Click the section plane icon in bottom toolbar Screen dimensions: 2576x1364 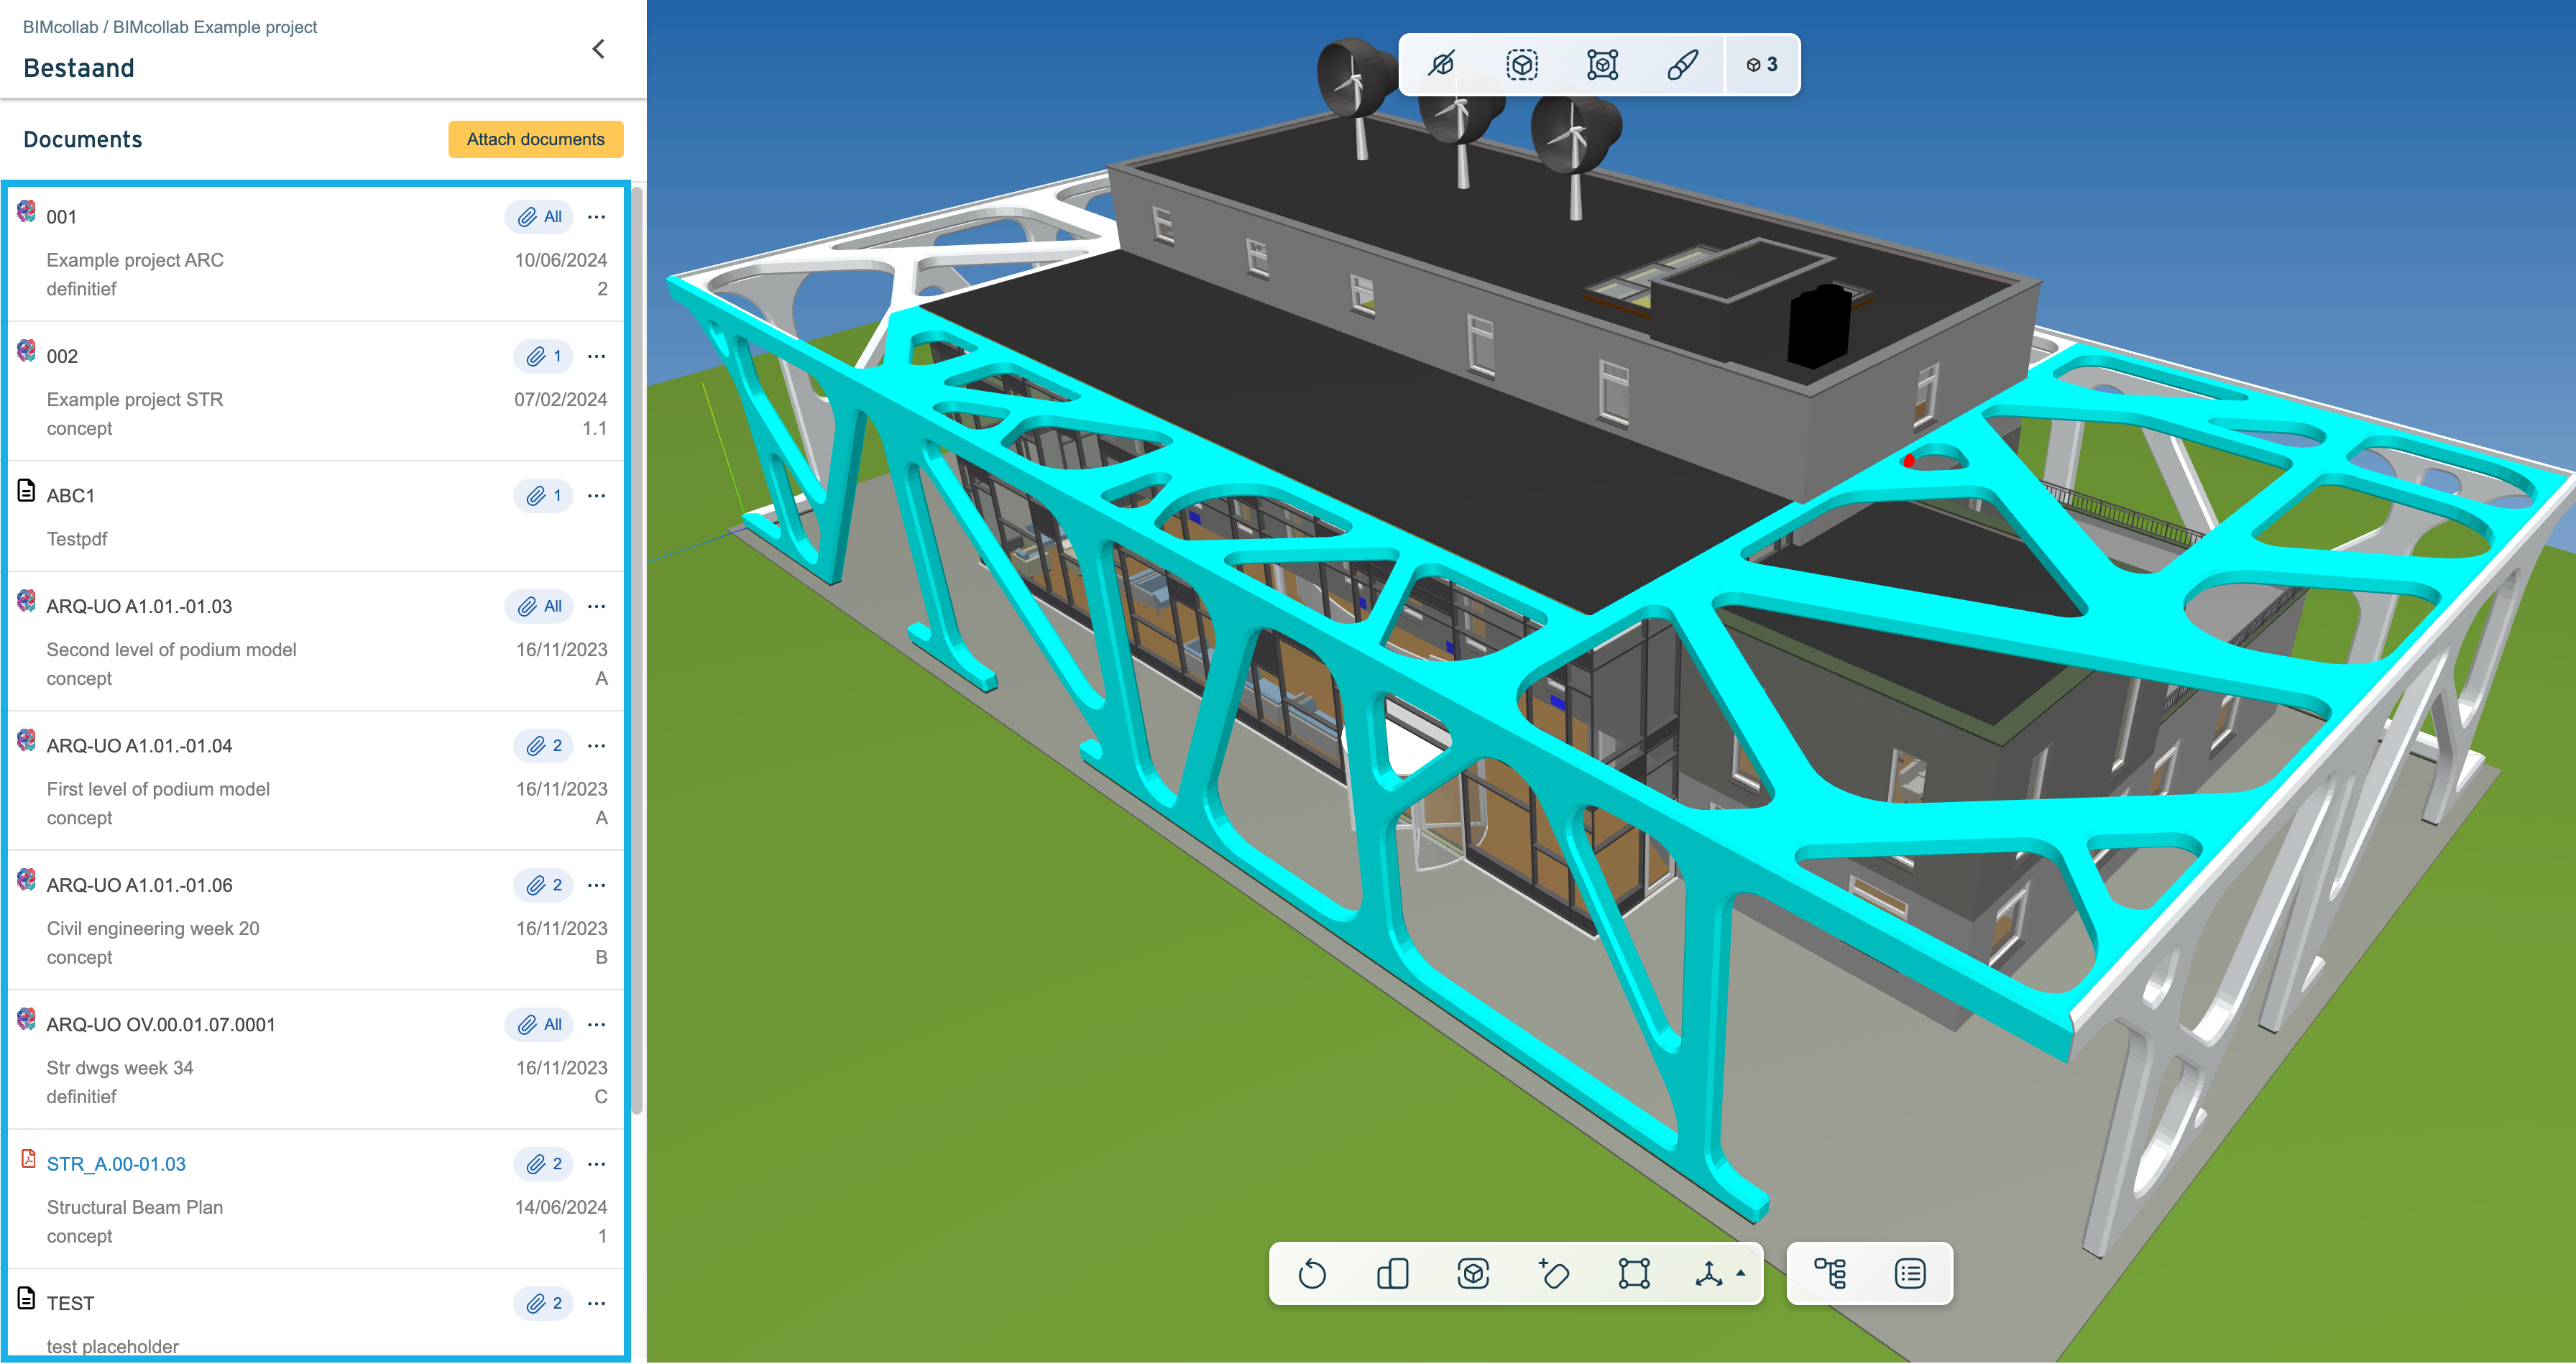[1392, 1274]
